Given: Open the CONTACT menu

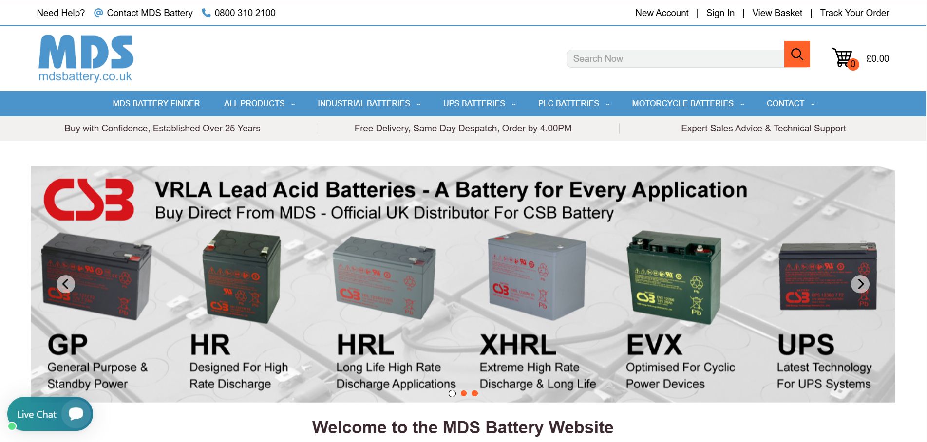Looking at the screenshot, I should pos(790,103).
